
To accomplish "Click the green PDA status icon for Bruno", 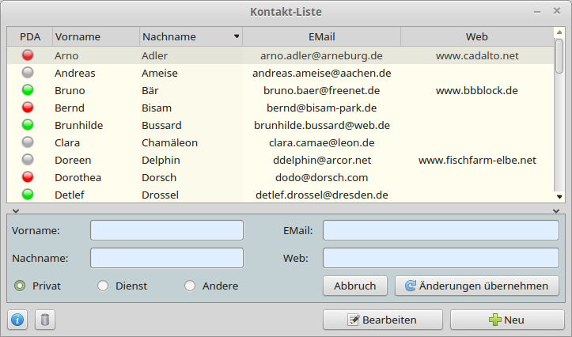I will pyautogui.click(x=28, y=90).
